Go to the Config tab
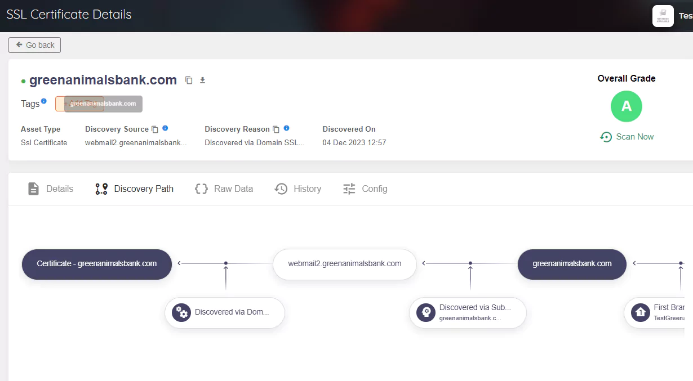Viewport: 693px width, 381px height. point(365,189)
